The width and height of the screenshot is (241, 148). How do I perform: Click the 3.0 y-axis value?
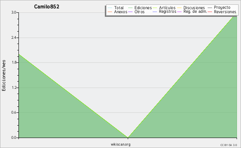pyautogui.click(x=14, y=12)
